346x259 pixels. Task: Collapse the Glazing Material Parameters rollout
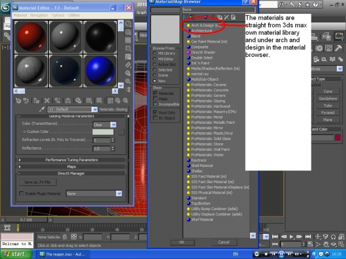pos(72,116)
